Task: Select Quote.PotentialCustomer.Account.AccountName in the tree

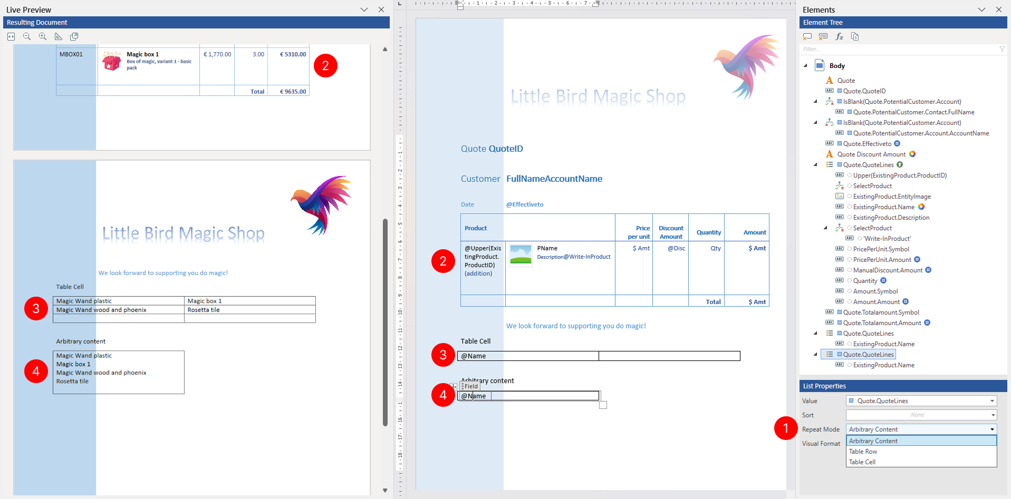Action: coord(921,133)
